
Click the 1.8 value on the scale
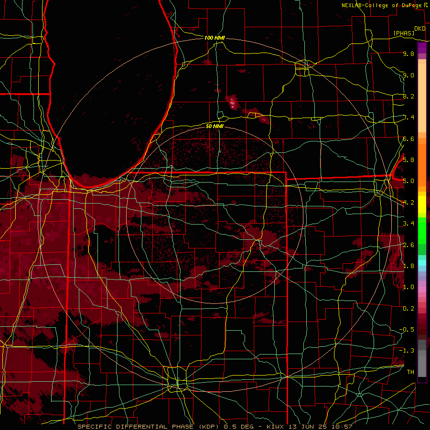(x=408, y=266)
